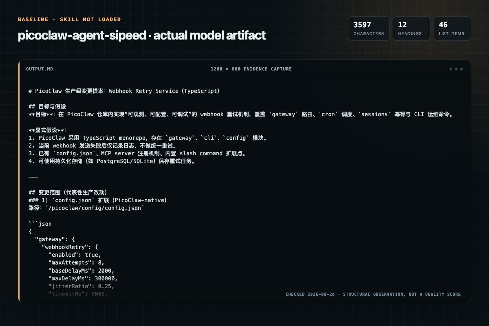489x326 pixels.
Task: Click the '## 目标与假设' heading
Action: [47, 106]
